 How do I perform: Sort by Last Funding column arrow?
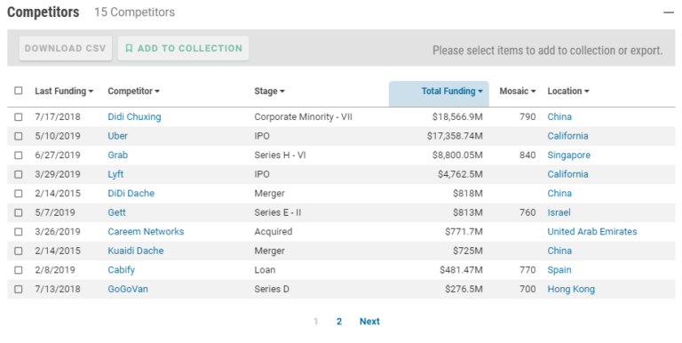(x=91, y=92)
